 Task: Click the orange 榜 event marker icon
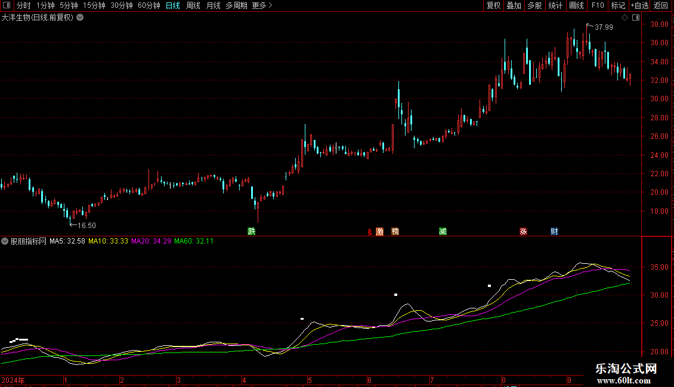(395, 231)
